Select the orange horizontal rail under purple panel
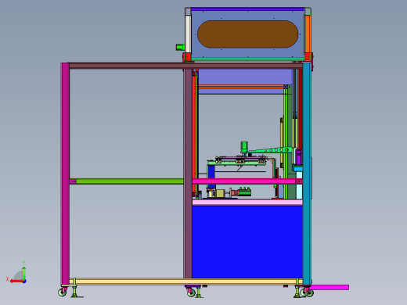The width and height of the screenshot is (407, 305). tap(241, 87)
